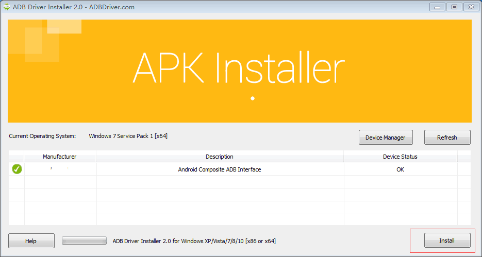The width and height of the screenshot is (482, 257).
Task: Click the Install button
Action: pos(447,241)
